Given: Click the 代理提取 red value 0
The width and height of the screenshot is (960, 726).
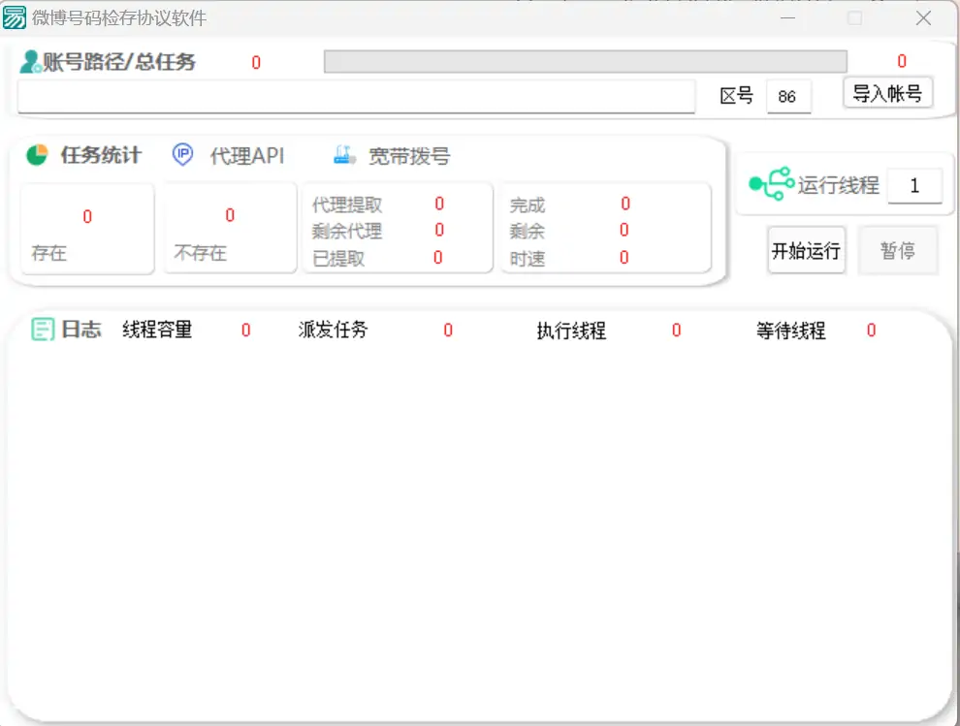Looking at the screenshot, I should click(x=439, y=204).
